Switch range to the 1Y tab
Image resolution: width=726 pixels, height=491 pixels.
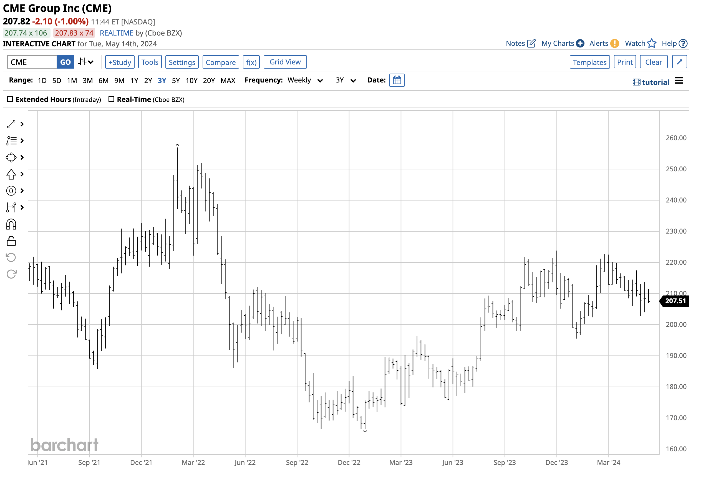click(x=134, y=80)
